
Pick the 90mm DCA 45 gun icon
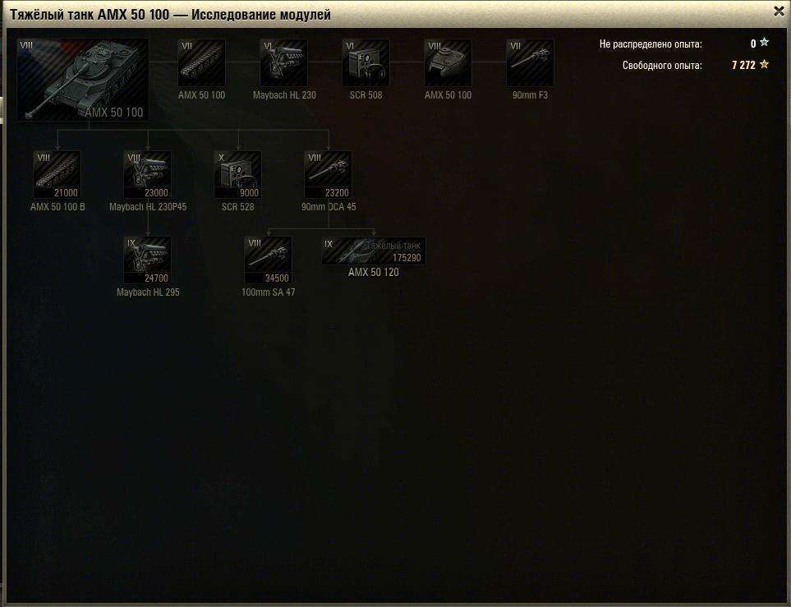coord(329,175)
